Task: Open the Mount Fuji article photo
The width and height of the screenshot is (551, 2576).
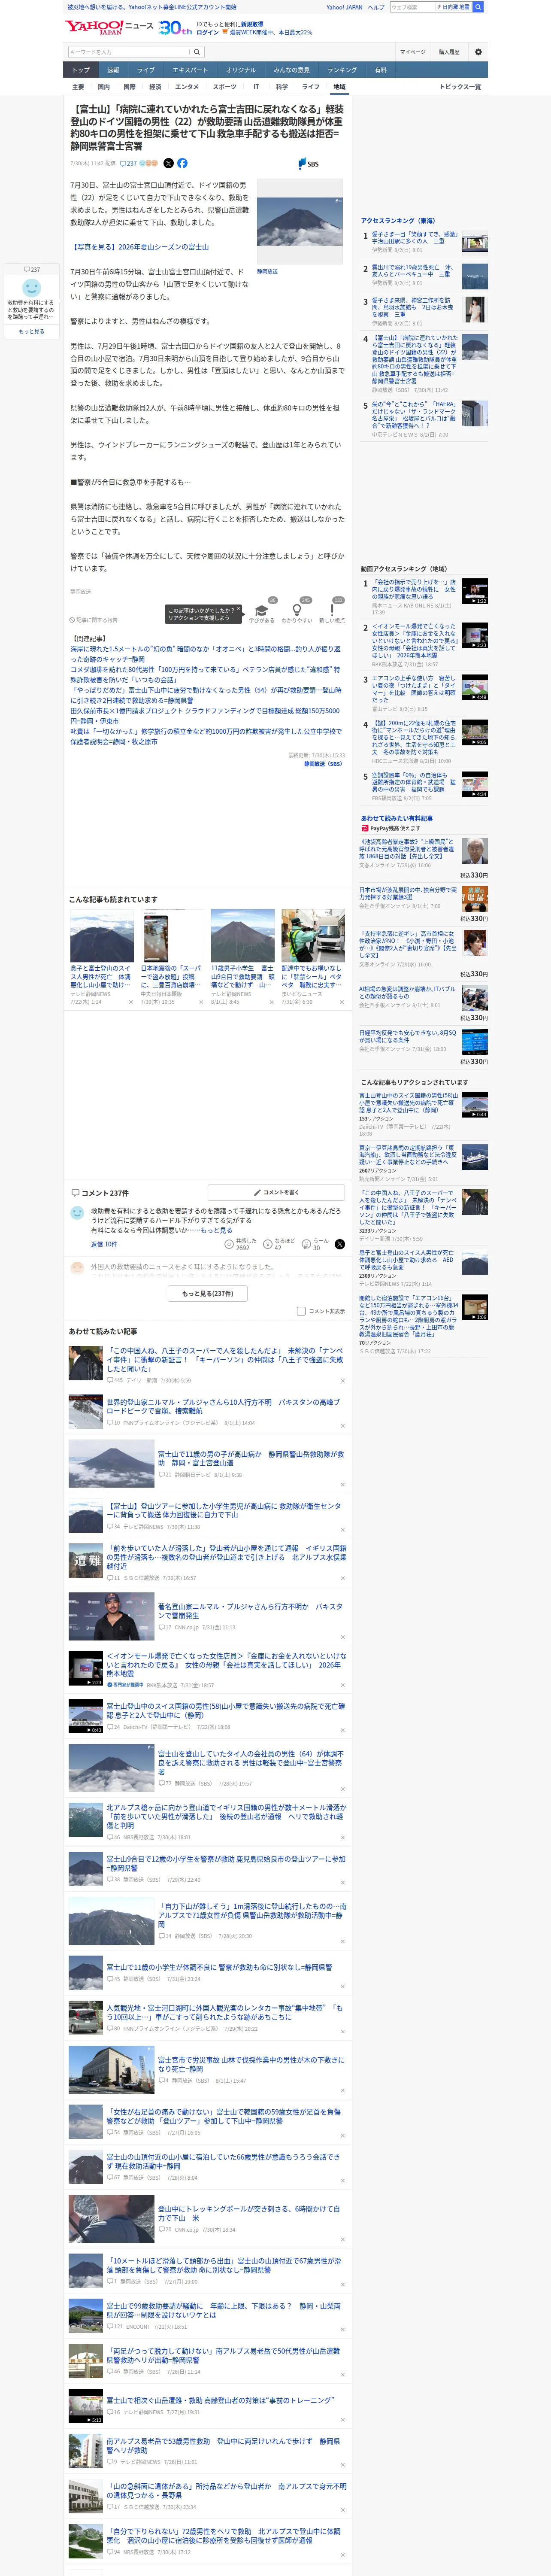Action: tap(300, 222)
